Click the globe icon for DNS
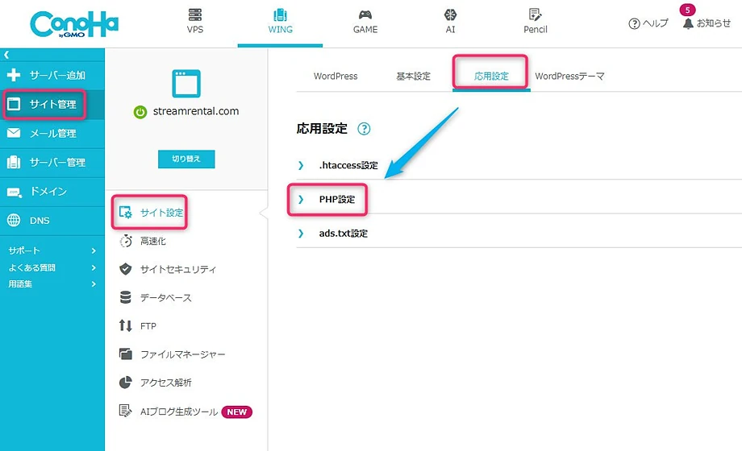This screenshot has width=742, height=451. click(14, 221)
